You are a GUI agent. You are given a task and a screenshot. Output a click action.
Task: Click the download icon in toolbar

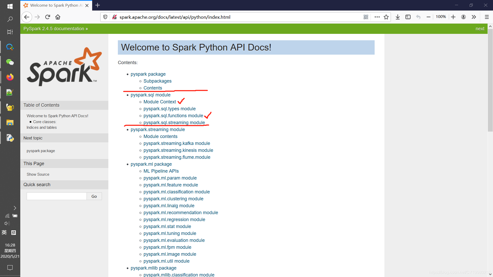click(x=397, y=17)
